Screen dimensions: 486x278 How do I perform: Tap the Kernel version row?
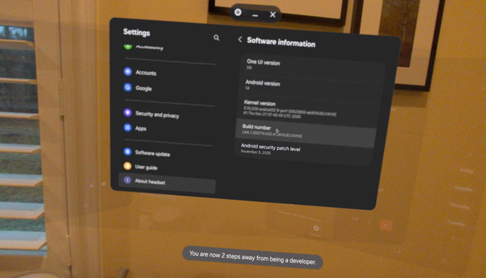point(309,110)
